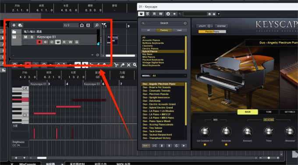Click the Keyscape patch search field
298x165 pixels.
point(164,23)
